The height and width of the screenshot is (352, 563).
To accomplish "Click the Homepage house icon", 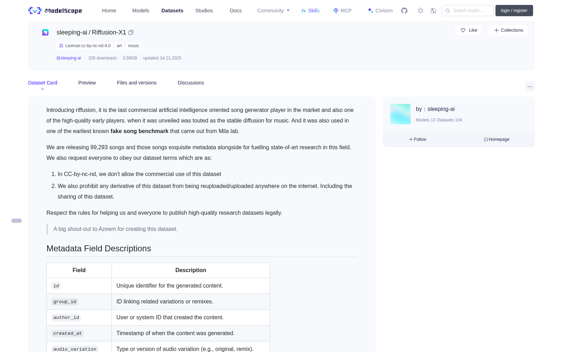I will pos(486,139).
